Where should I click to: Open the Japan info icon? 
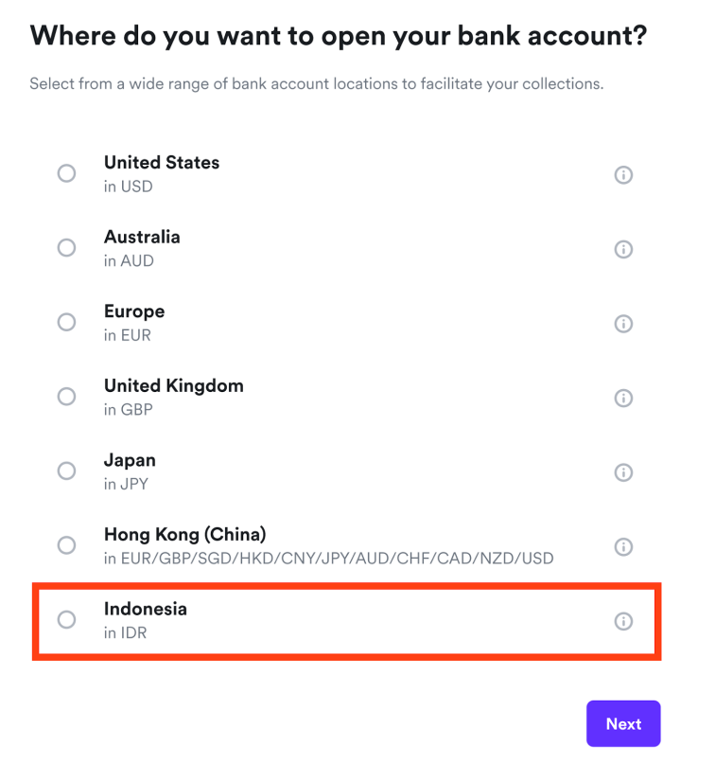click(623, 472)
